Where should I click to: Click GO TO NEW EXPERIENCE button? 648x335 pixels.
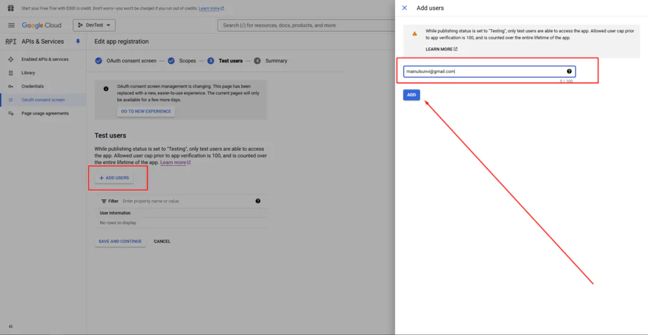point(146,111)
